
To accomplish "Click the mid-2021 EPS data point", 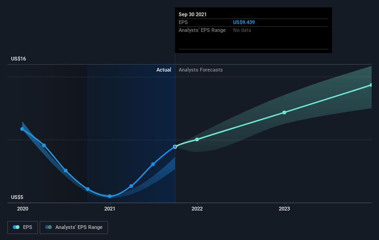I will coord(153,164).
